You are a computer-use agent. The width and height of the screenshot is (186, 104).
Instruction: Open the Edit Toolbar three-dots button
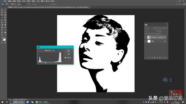[5, 35]
